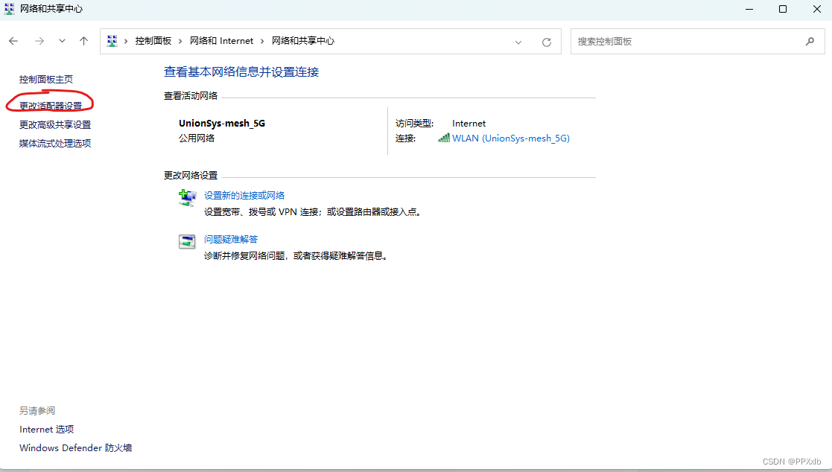The width and height of the screenshot is (832, 472).
Task: Close the 网络和共享中心 window
Action: (817, 9)
